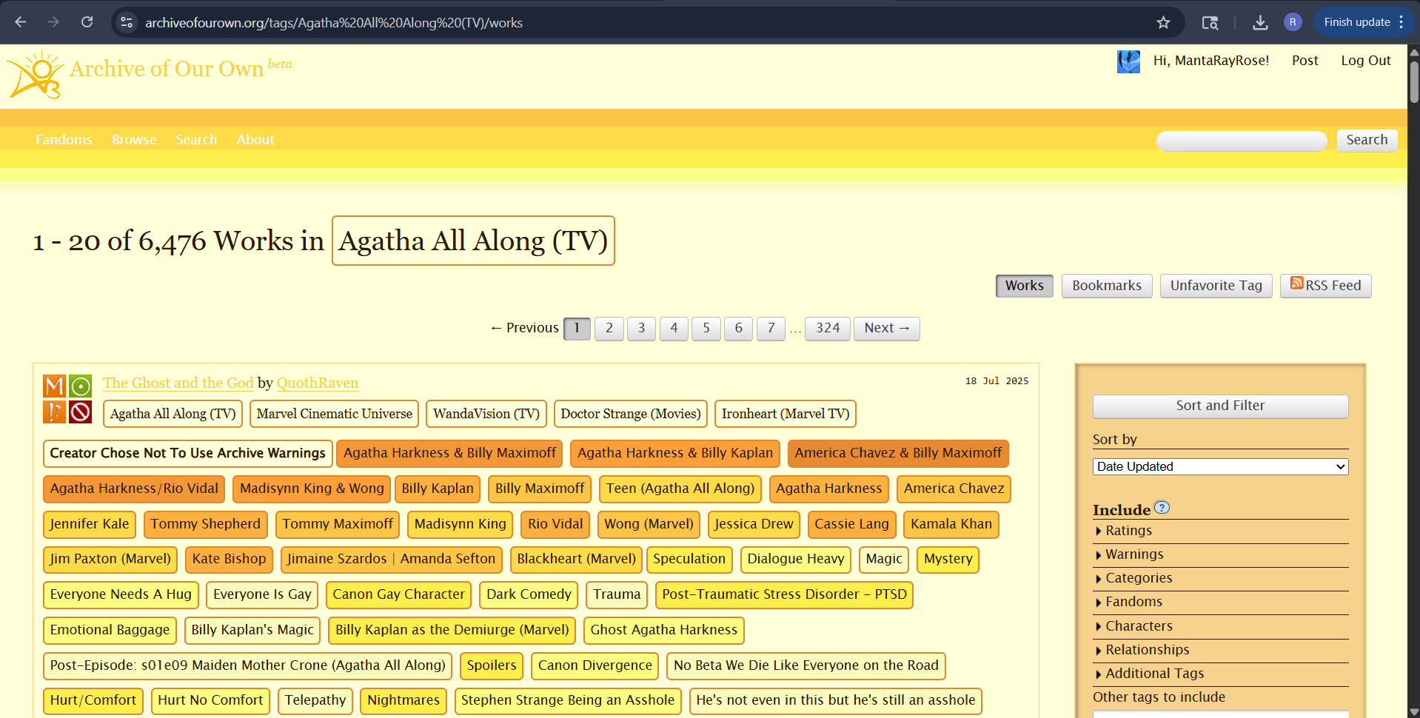Select the Ironheart (Marvel TV) fandom tag
This screenshot has width=1420, height=718.
[786, 414]
